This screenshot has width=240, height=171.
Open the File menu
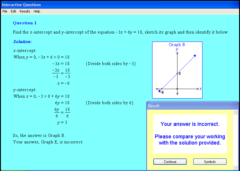tap(5, 11)
